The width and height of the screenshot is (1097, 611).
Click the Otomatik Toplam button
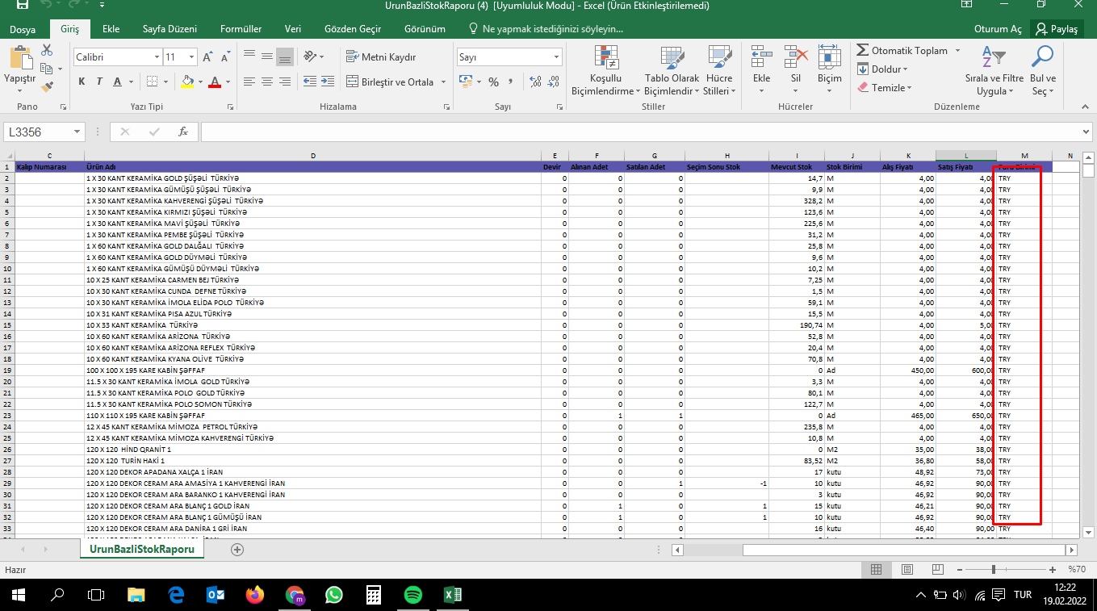pos(902,50)
